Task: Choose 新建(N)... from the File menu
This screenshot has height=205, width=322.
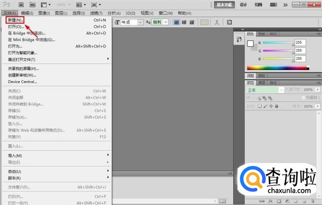Action: pos(57,20)
